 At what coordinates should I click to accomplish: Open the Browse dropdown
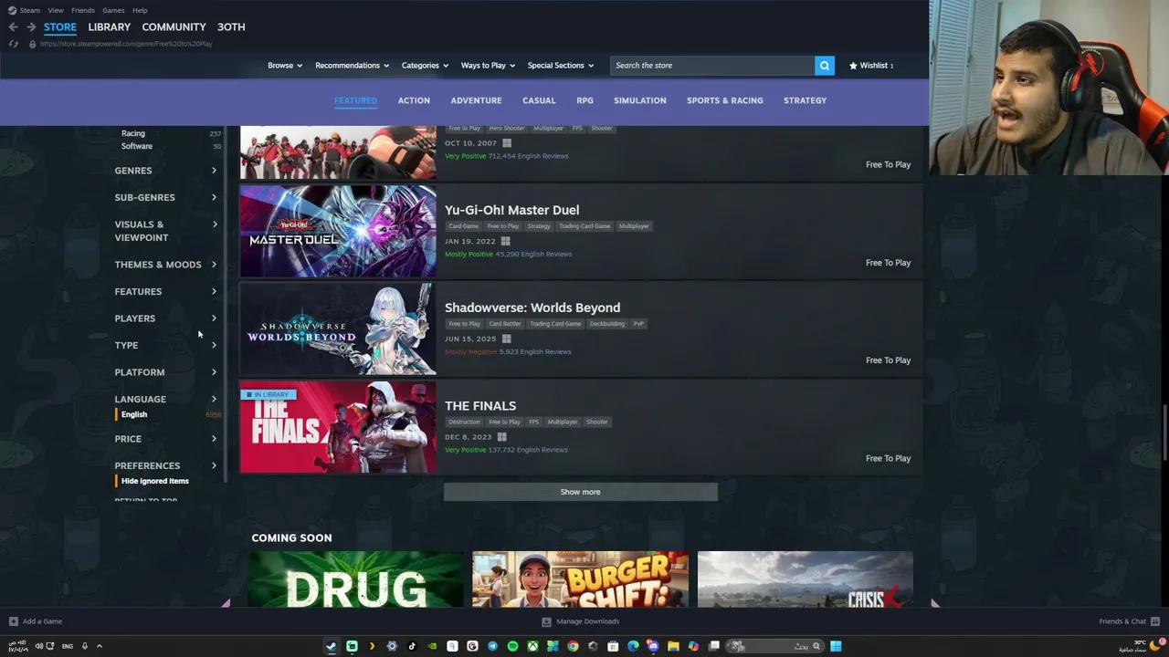pyautogui.click(x=284, y=66)
